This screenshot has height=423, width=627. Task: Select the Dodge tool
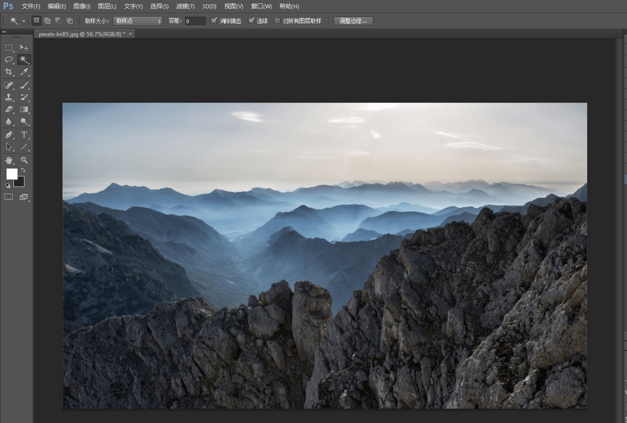tap(24, 122)
